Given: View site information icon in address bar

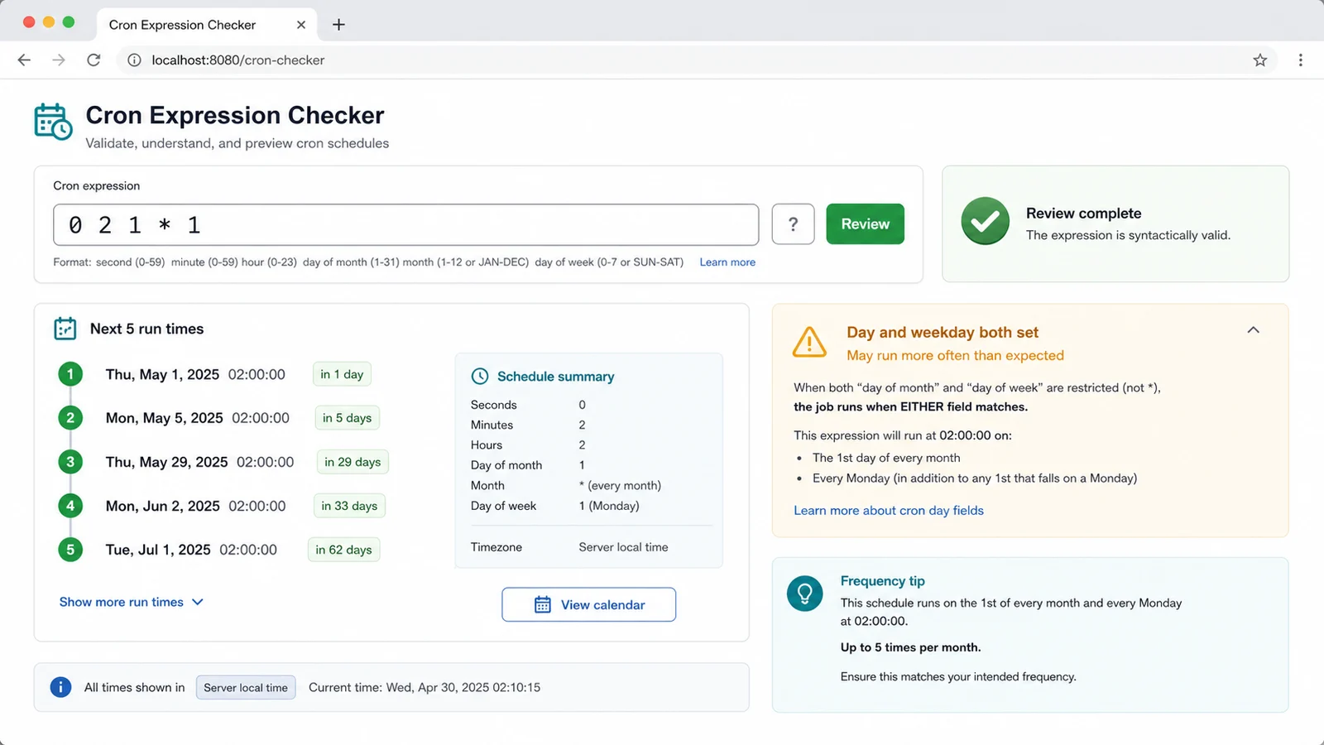Looking at the screenshot, I should click(134, 60).
